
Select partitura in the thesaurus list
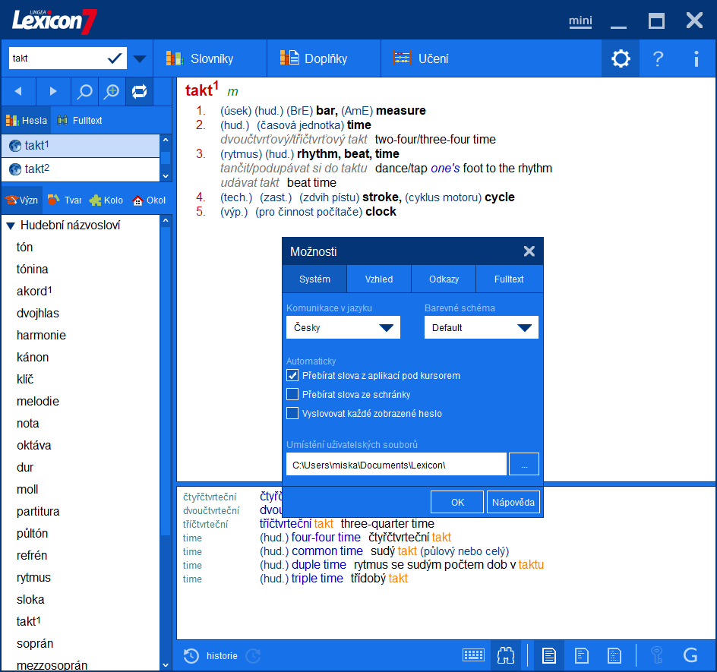tap(38, 512)
